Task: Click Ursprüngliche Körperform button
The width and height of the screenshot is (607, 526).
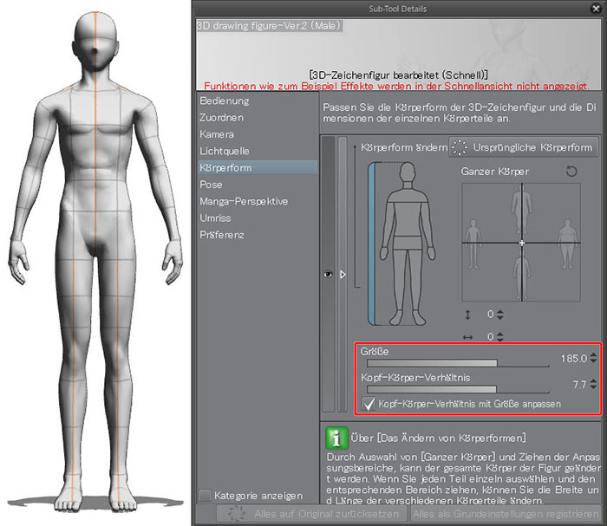Action: 524,147
